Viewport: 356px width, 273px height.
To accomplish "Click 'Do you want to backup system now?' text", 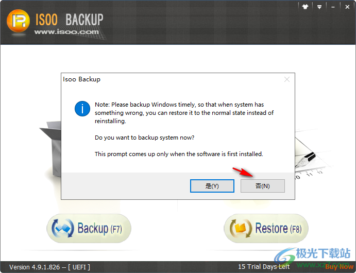I will (144, 138).
